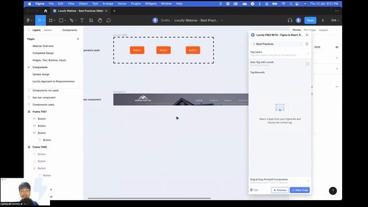Screen dimensions: 368x207
Task: Select the navigation bar frame on canvas
Action: click(181, 99)
